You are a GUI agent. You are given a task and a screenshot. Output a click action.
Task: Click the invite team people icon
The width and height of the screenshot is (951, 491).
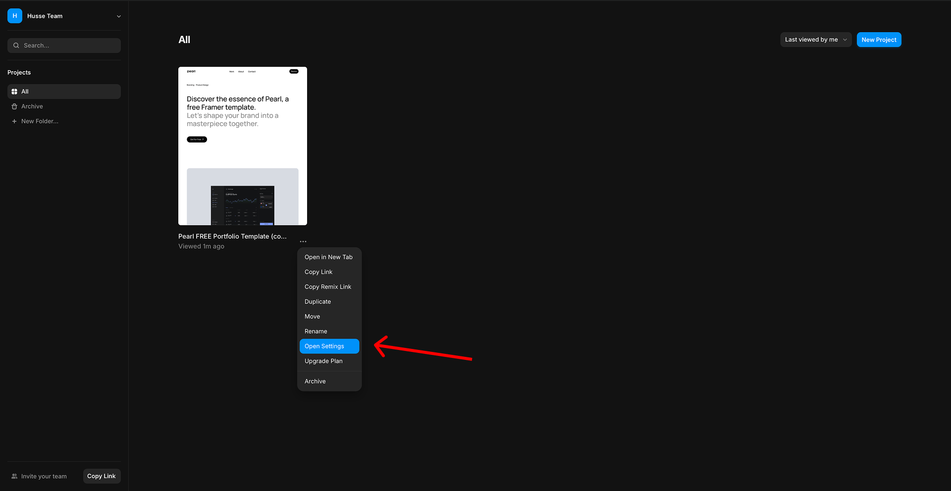[14, 476]
